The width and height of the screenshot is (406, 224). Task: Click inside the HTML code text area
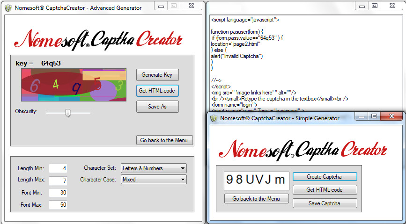coord(305,64)
